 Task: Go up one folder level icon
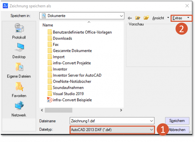(x=138, y=18)
